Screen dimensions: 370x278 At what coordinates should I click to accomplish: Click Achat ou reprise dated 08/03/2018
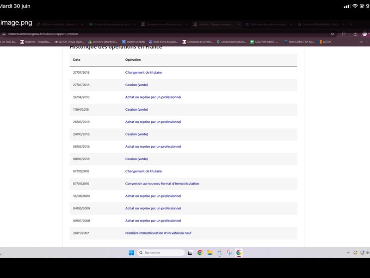pos(153,146)
